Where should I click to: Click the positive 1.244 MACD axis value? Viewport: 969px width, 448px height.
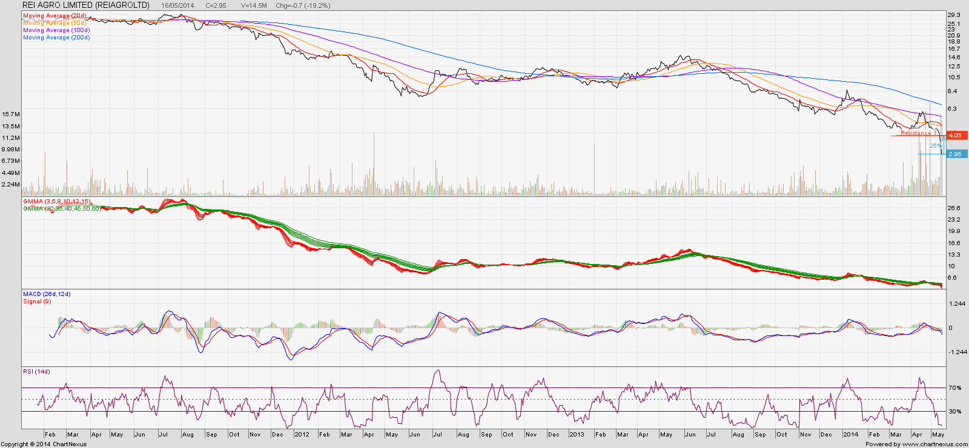click(x=957, y=304)
